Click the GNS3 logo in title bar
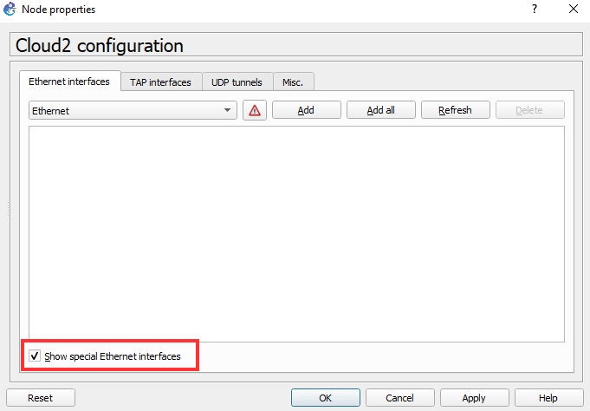Image resolution: width=590 pixels, height=411 pixels. [x=10, y=10]
